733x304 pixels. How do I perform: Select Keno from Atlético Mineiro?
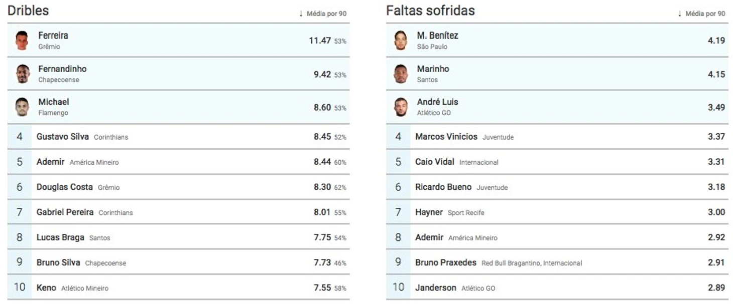[46, 287]
